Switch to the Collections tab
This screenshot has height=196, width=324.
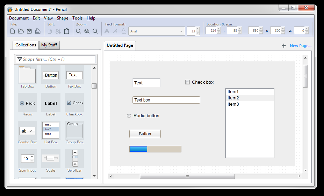click(x=26, y=45)
